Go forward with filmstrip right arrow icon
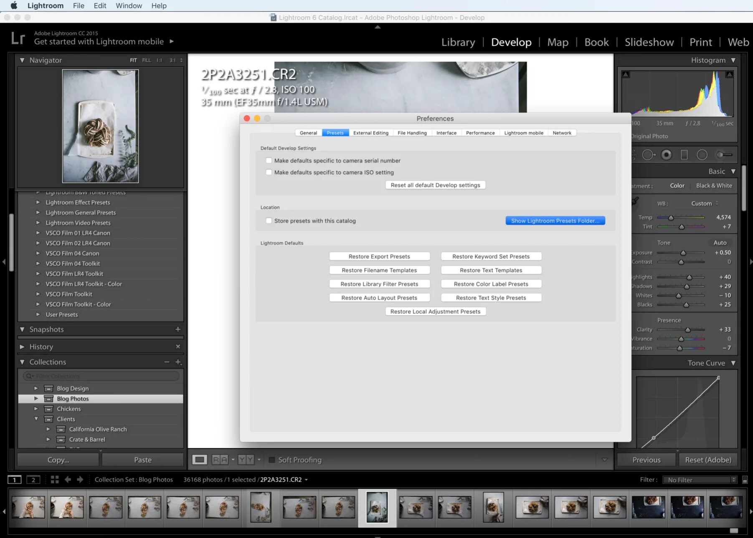 [80, 480]
